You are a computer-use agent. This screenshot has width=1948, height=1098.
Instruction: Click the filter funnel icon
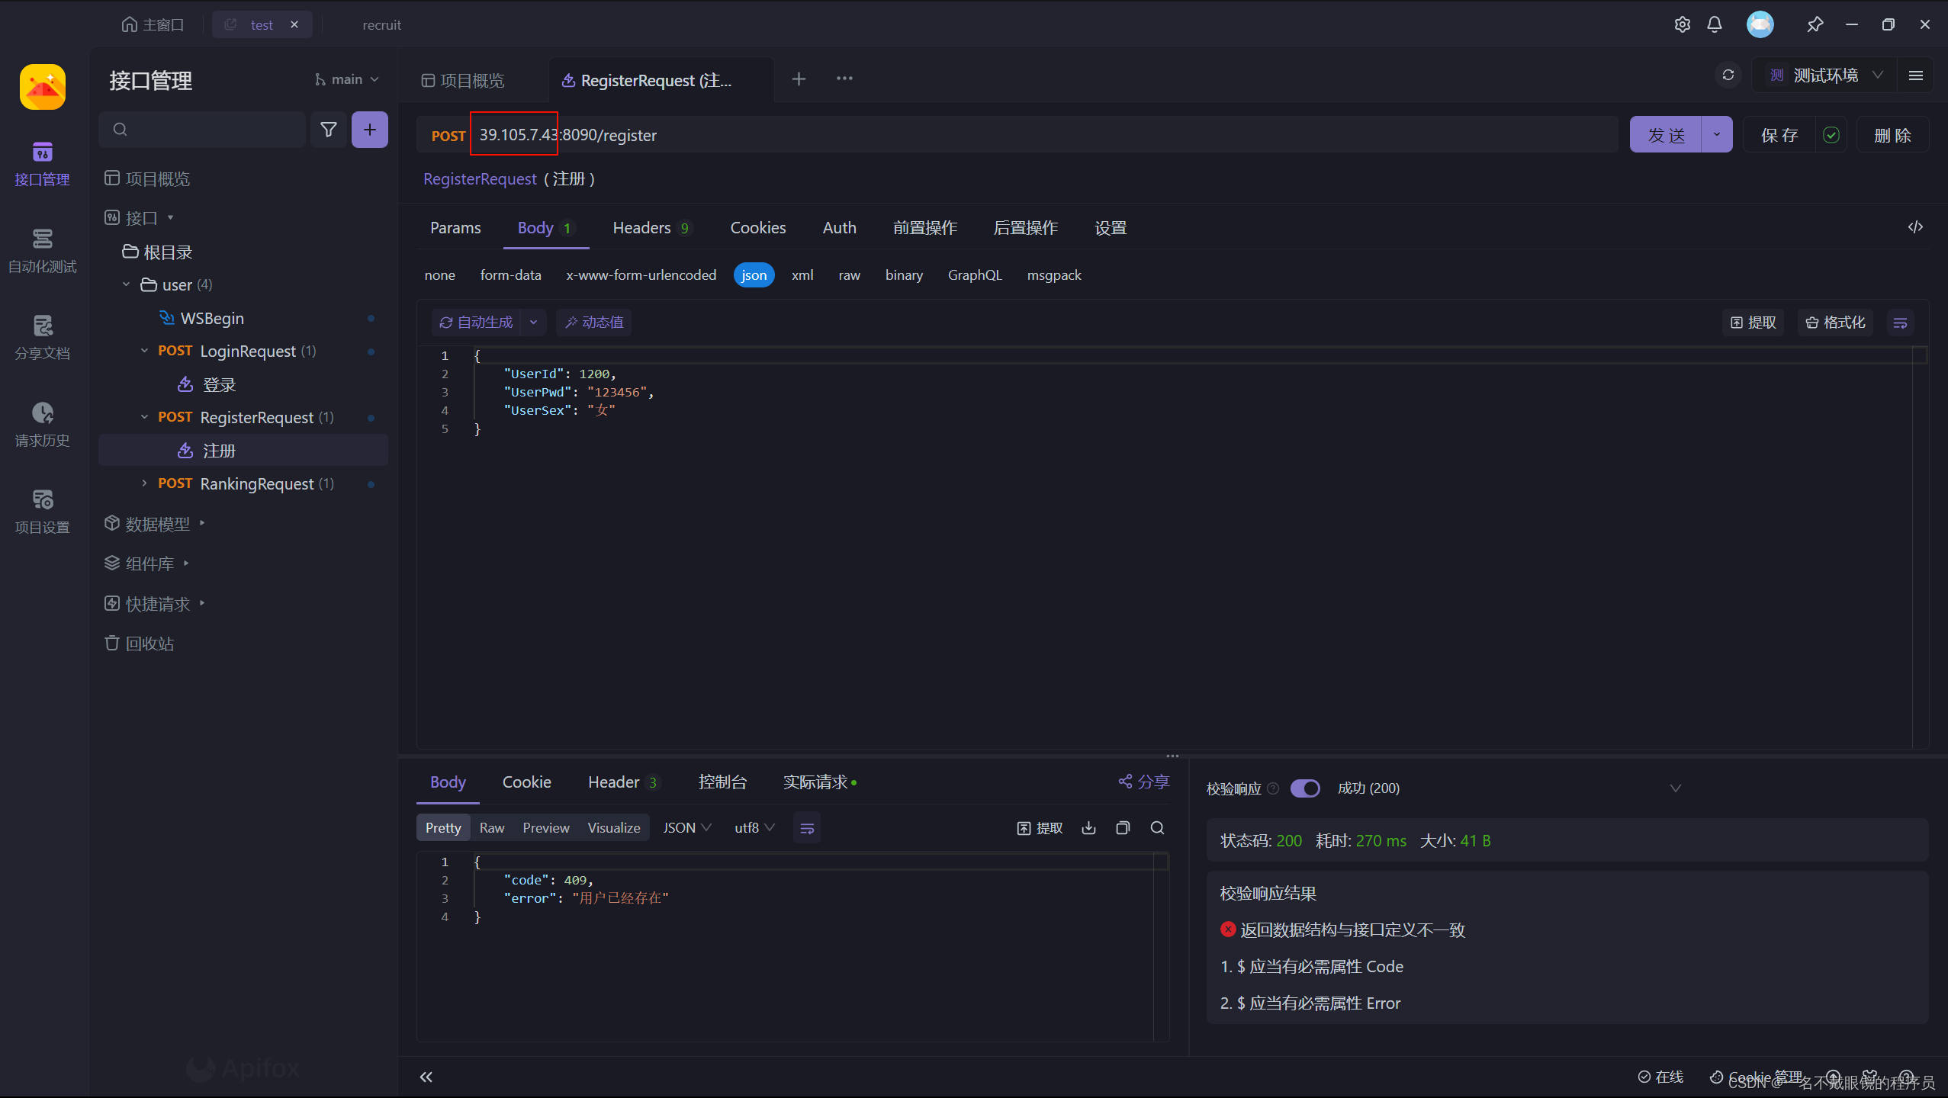click(329, 130)
